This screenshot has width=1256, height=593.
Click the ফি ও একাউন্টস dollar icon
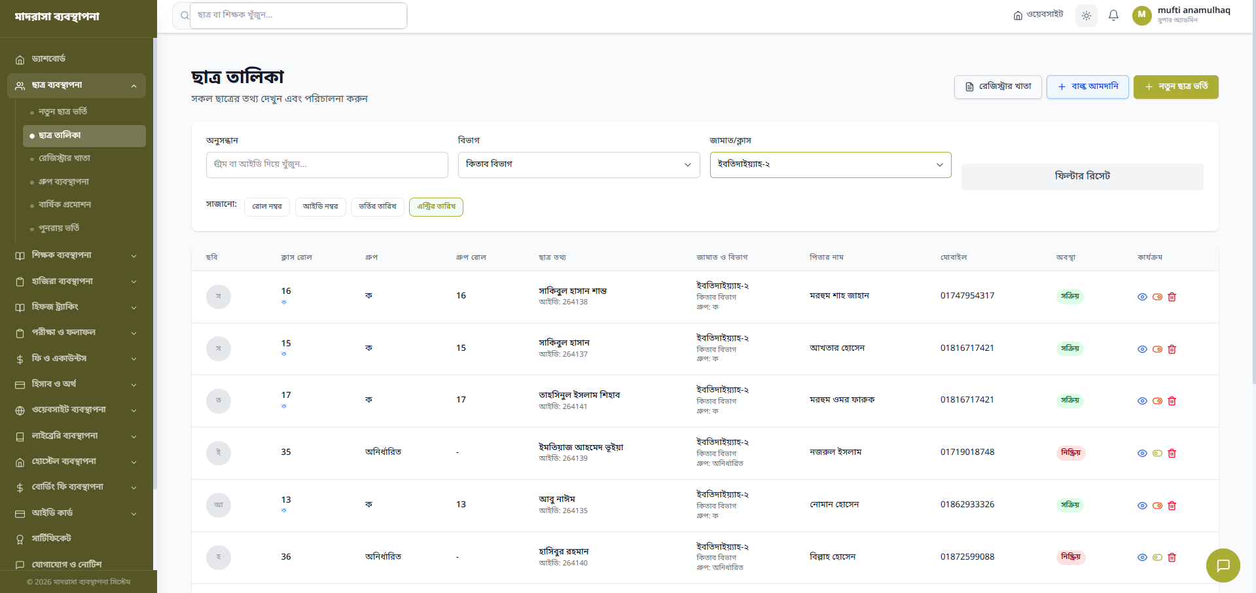coord(20,359)
